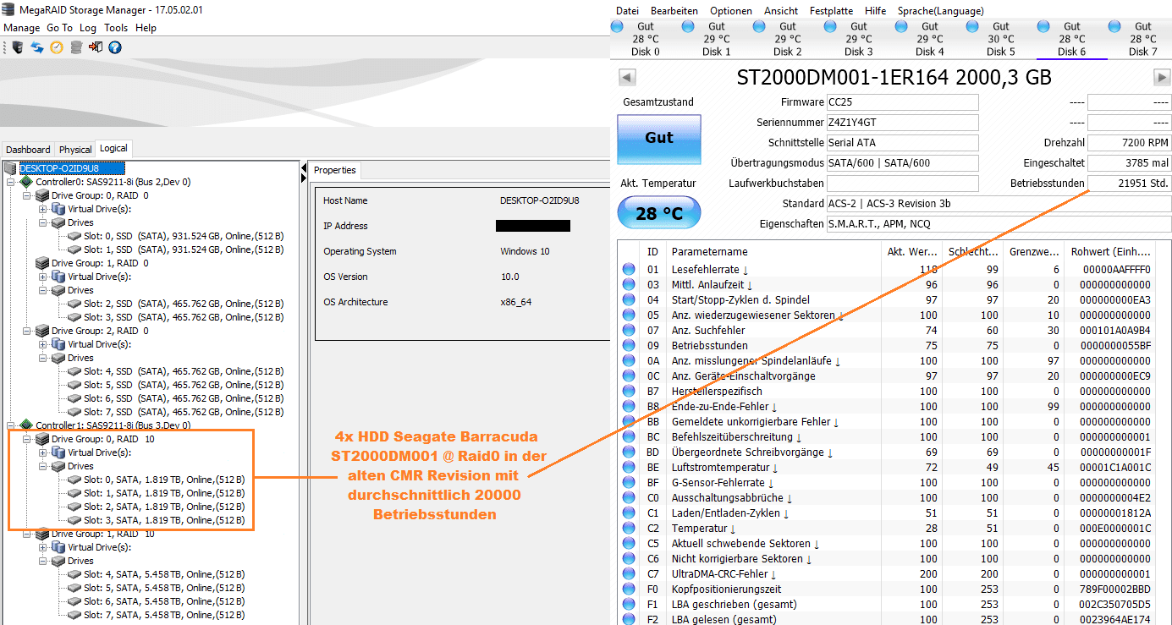Image resolution: width=1172 pixels, height=625 pixels.
Task: Open the Go To menu
Action: [59, 28]
